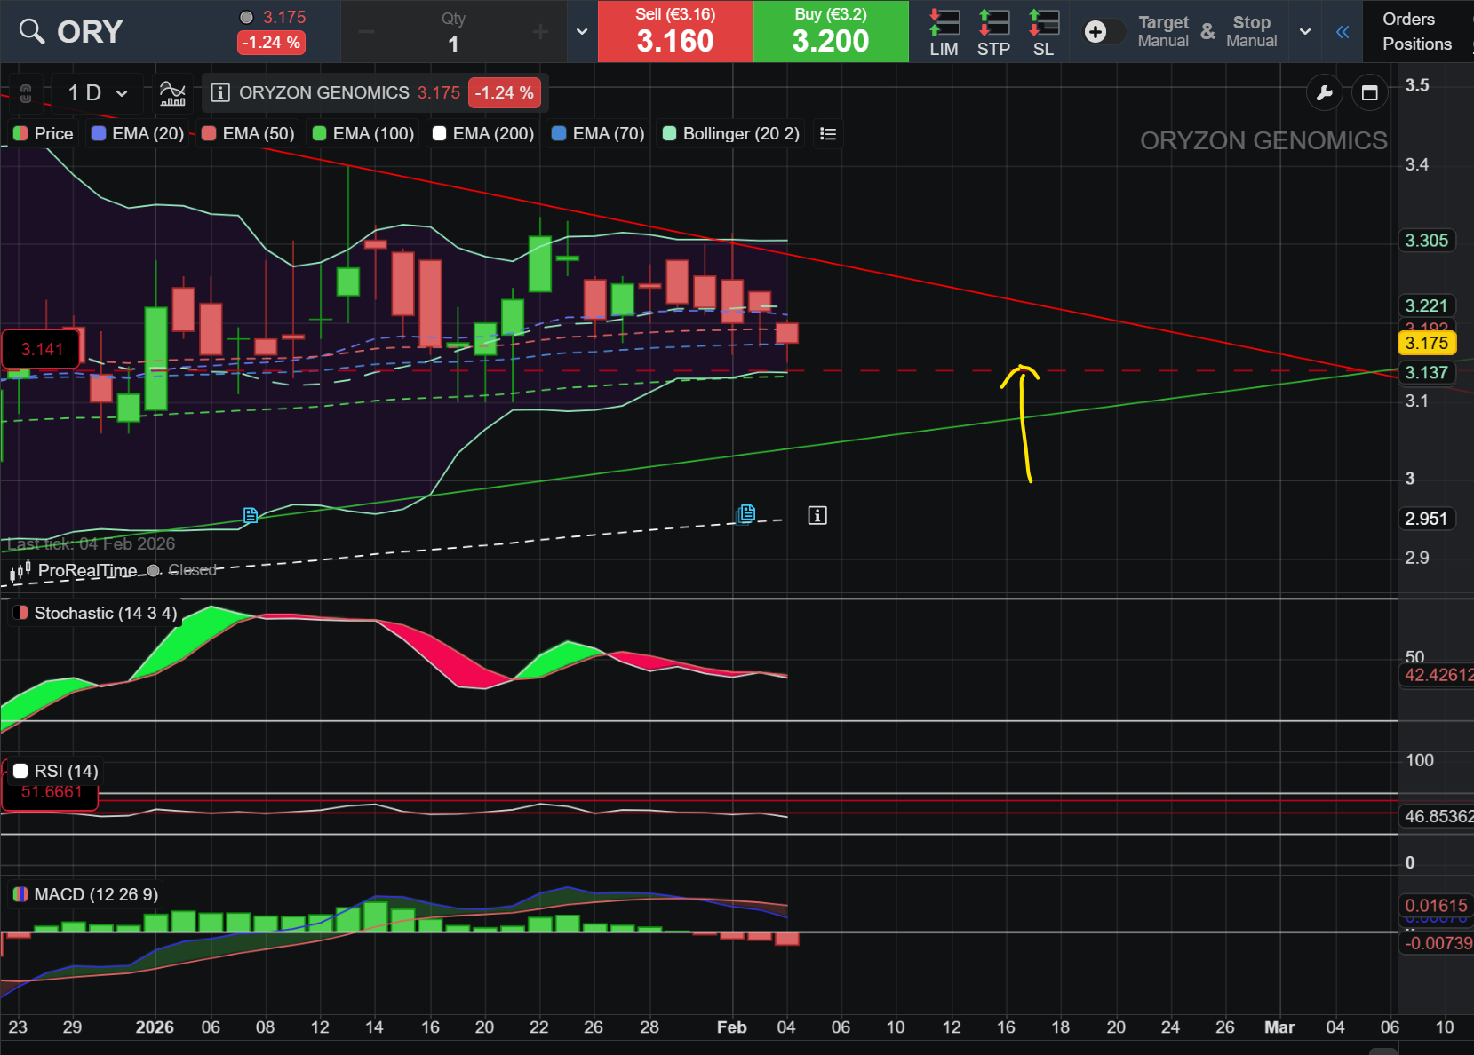This screenshot has height=1055, width=1474.
Task: Open Target Manual setting
Action: coord(1163,31)
